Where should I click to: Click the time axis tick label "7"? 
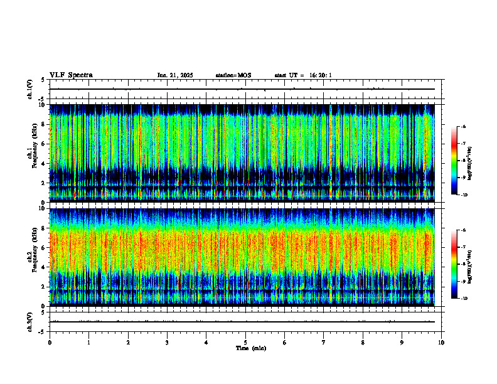tap(324, 343)
